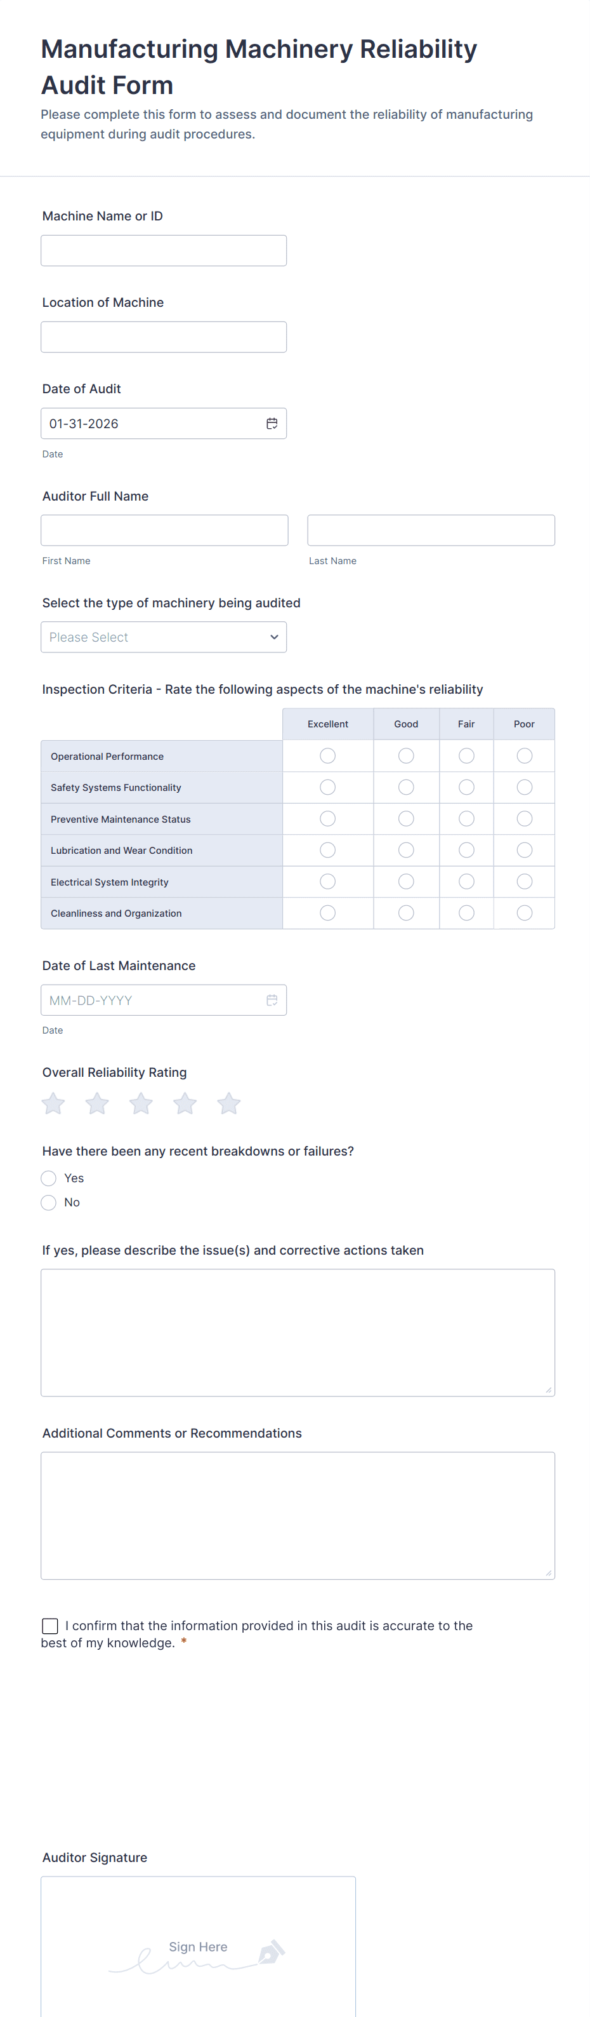Open the Date of Audit calendar picker
The height and width of the screenshot is (2017, 590).
tap(272, 424)
